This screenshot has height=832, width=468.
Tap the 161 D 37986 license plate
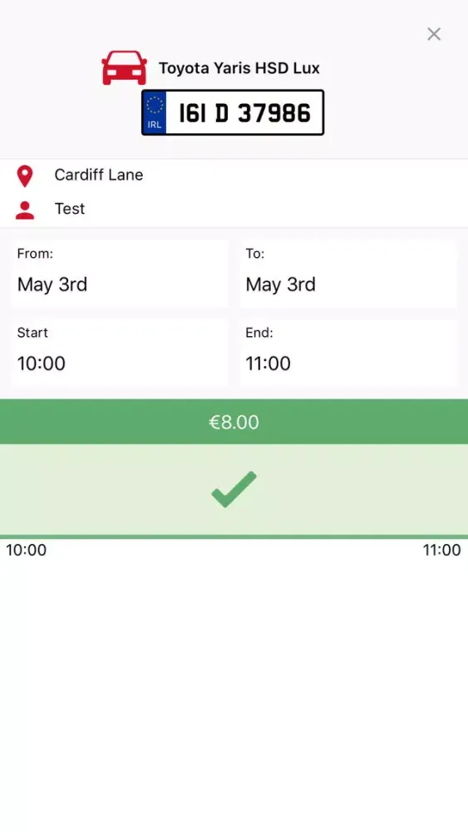click(x=233, y=112)
